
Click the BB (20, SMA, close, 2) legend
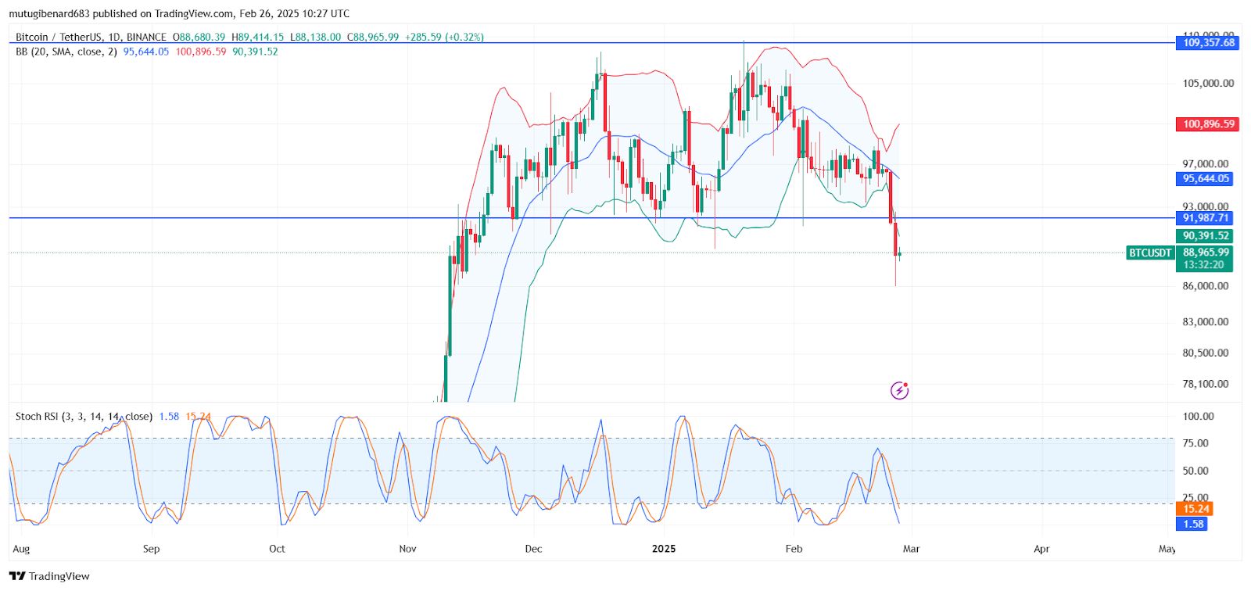click(66, 52)
